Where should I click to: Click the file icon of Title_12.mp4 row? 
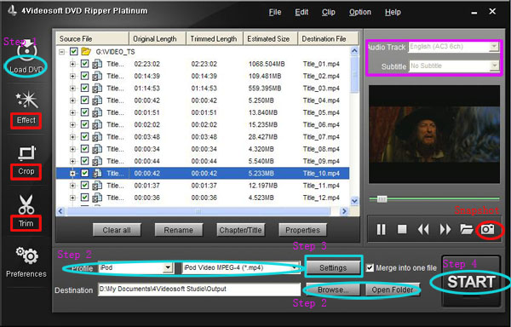97,198
